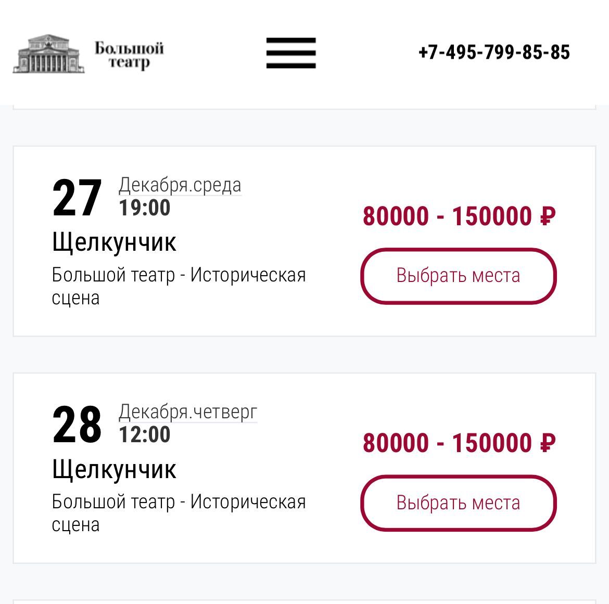Click the 19:00 showtime
Screen dimensions: 609x604
(x=145, y=208)
